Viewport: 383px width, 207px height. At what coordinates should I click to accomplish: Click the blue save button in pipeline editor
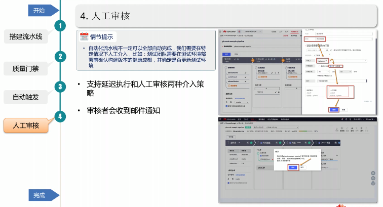[226, 54]
